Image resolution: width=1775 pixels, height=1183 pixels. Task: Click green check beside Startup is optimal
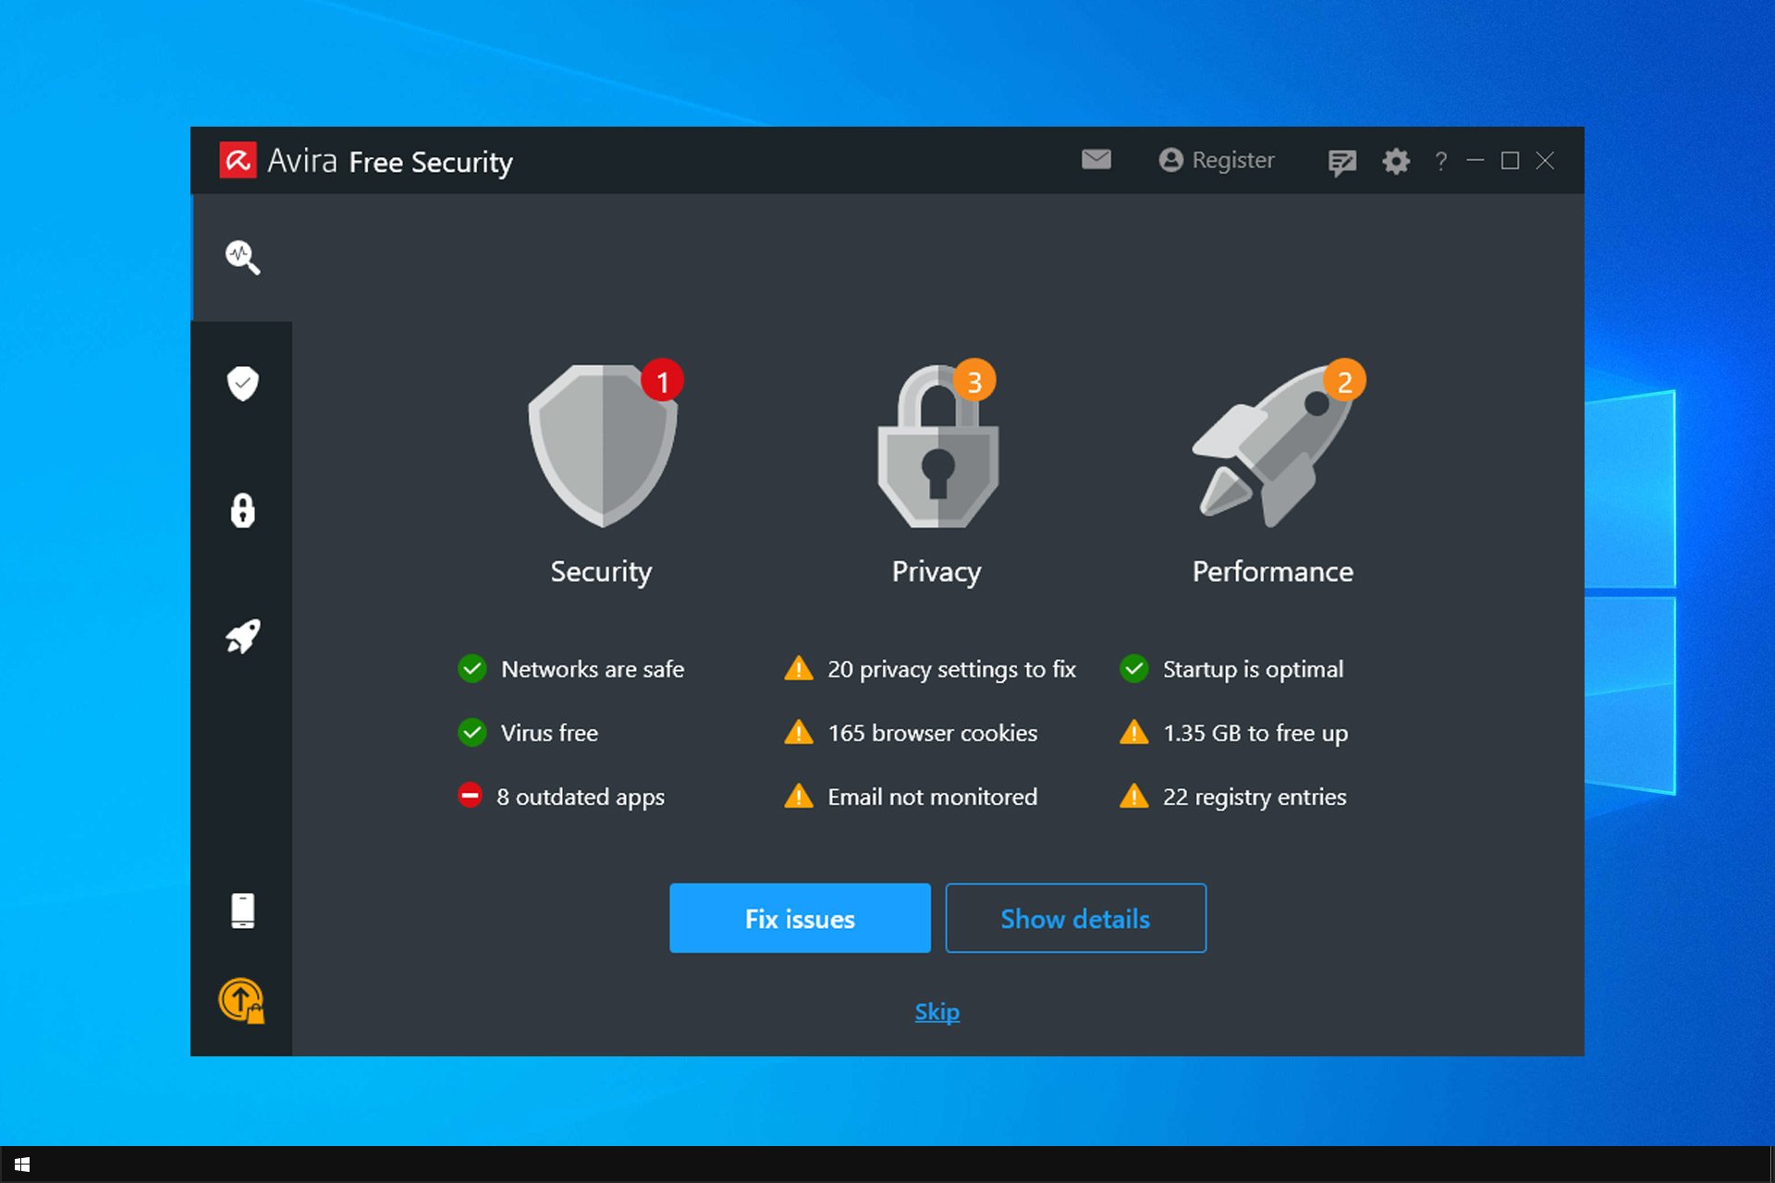click(1134, 668)
